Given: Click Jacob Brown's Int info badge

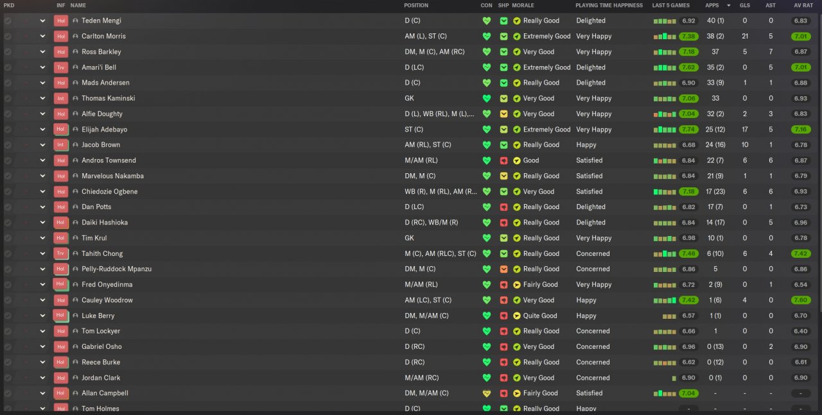Looking at the screenshot, I should click(61, 145).
